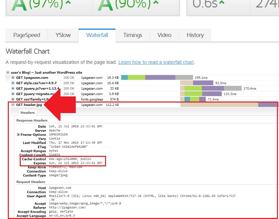Click the Accept image/webp header value
Viewport: 279px width, 219px height.
pos(85,203)
